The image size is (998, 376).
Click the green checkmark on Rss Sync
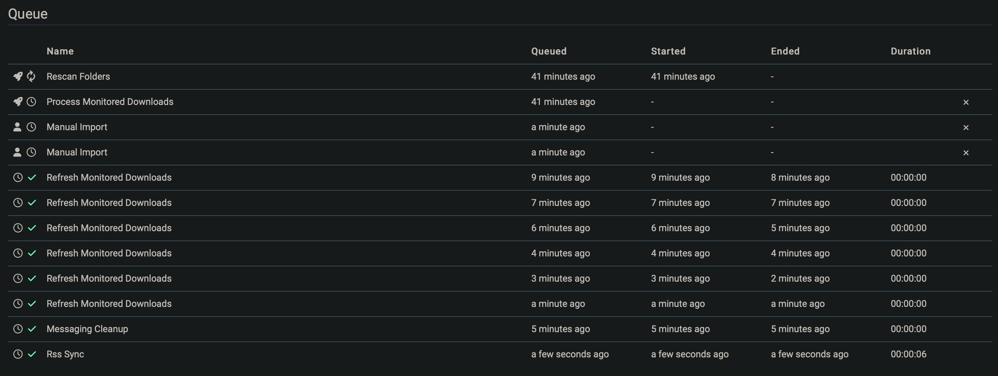(32, 354)
